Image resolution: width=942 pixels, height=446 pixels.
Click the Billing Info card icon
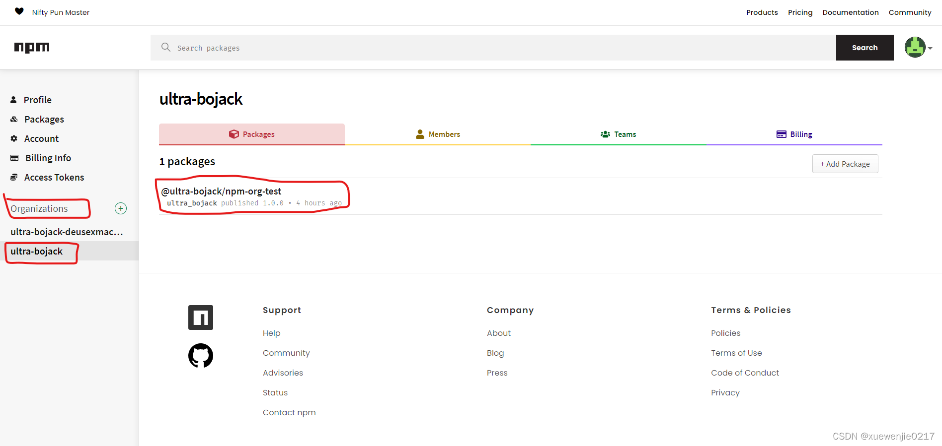(x=14, y=158)
